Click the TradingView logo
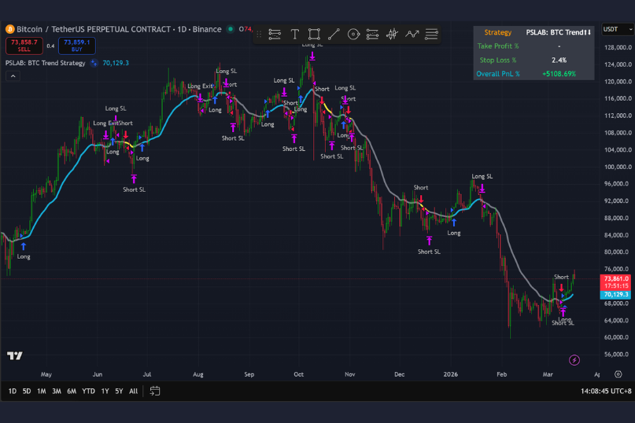Viewport: 635px width, 423px height. 15,356
